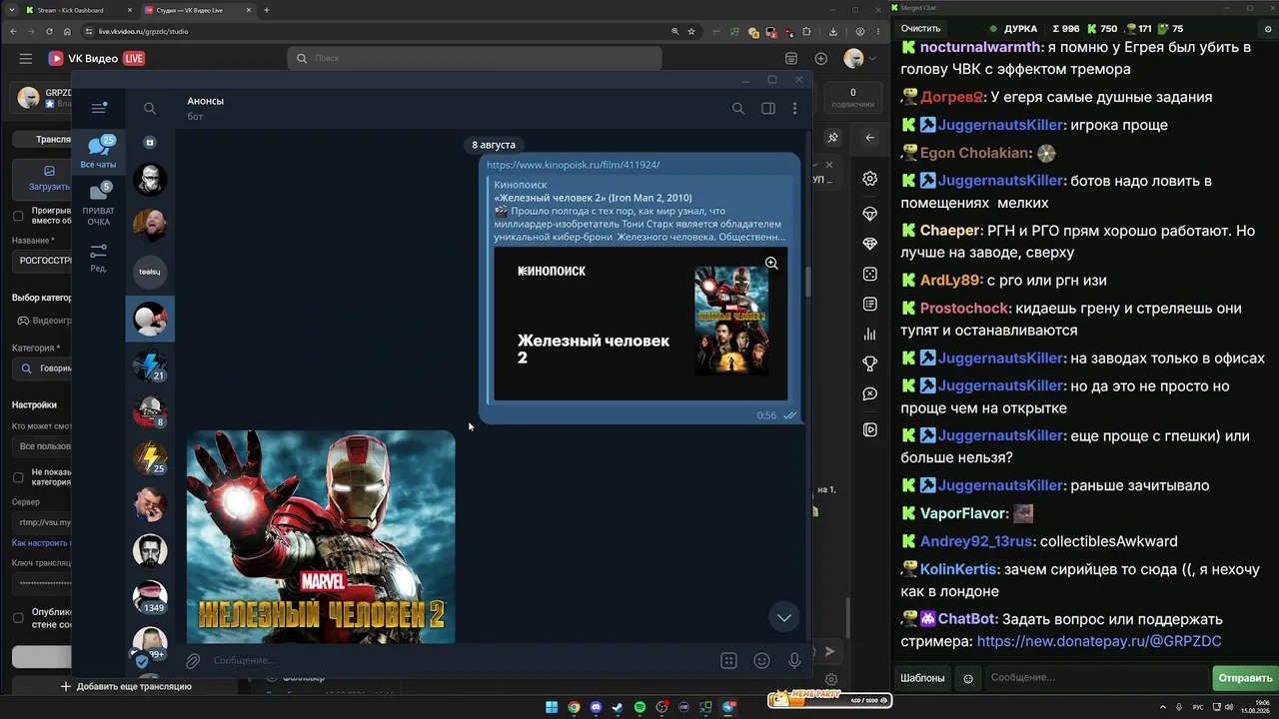Open the Iron Man 2 poster image
The height and width of the screenshot is (719, 1279).
click(x=321, y=537)
